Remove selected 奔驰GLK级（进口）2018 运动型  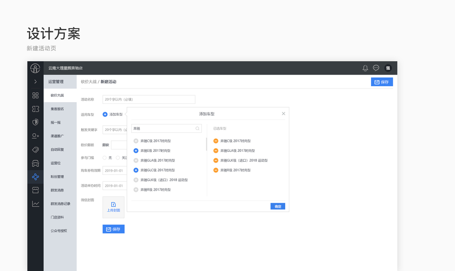216,160
